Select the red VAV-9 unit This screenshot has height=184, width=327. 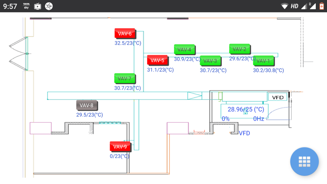pos(120,147)
